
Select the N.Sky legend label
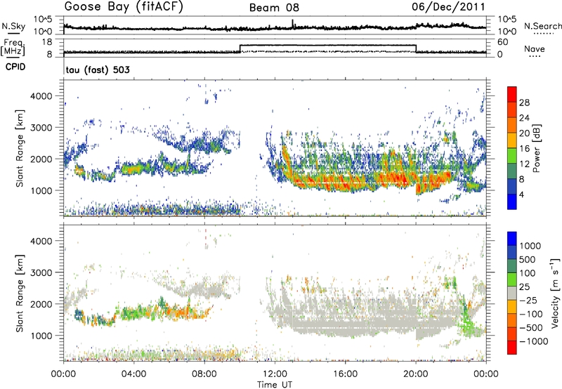tap(13, 26)
